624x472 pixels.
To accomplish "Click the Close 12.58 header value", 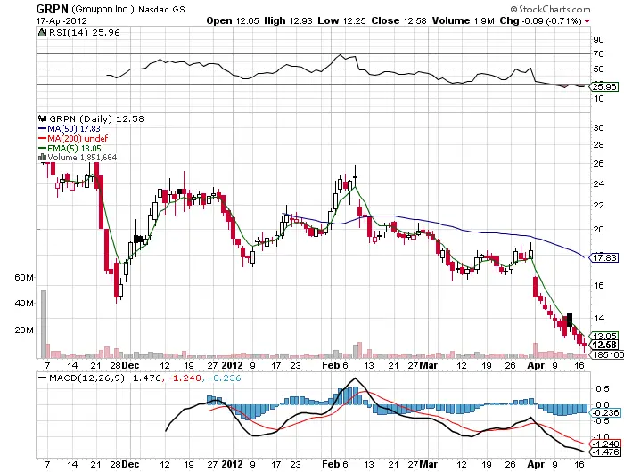I will pos(398,21).
